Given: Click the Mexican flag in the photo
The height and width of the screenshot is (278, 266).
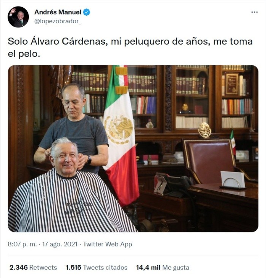Looking at the screenshot, I should (121, 135).
